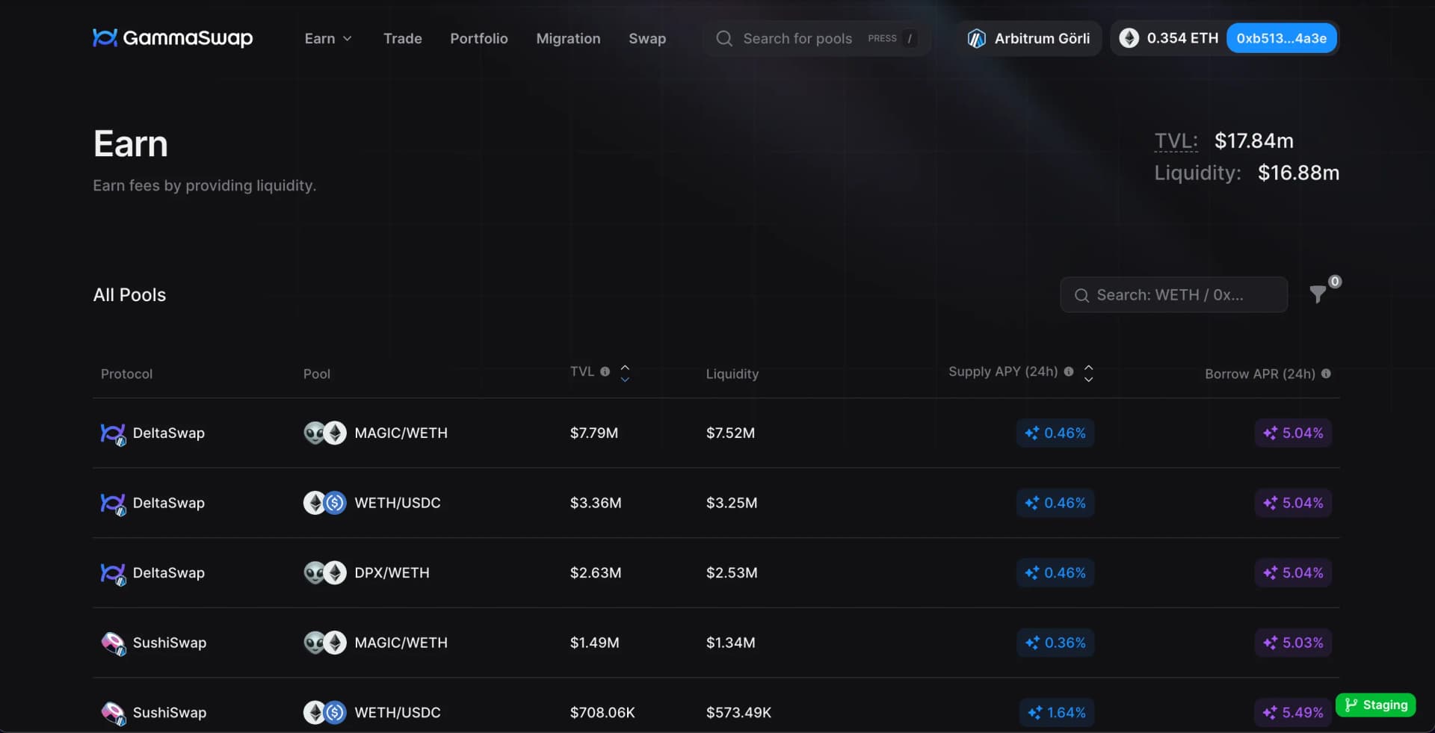Image resolution: width=1435 pixels, height=733 pixels.
Task: Open wallet menu 0xb513...4a3e
Action: (1281, 38)
